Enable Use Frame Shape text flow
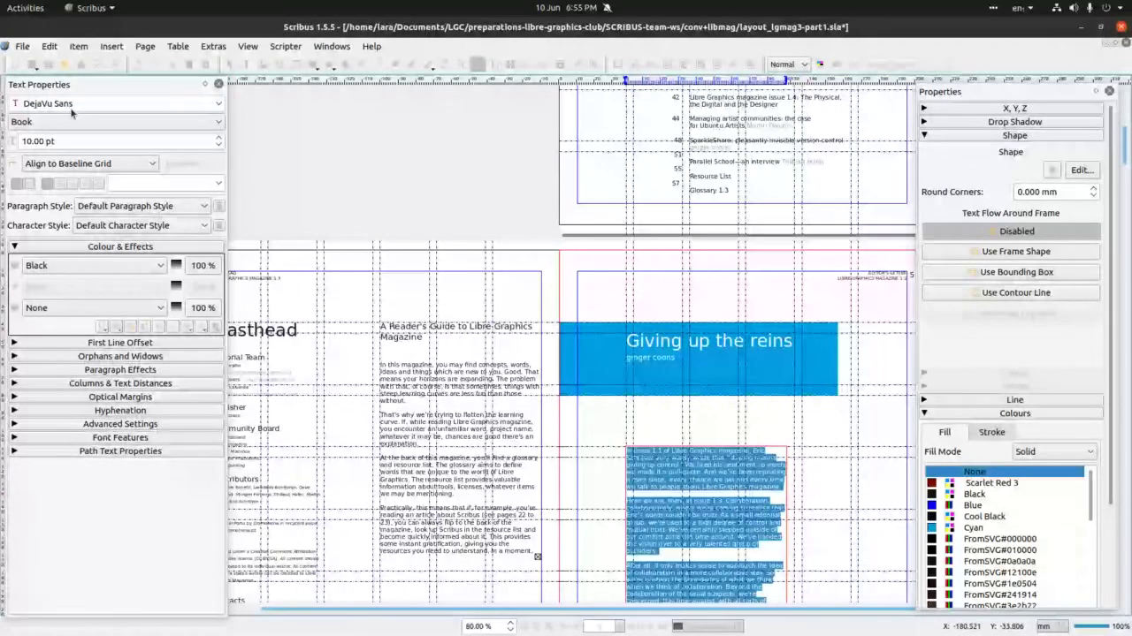 [1011, 252]
